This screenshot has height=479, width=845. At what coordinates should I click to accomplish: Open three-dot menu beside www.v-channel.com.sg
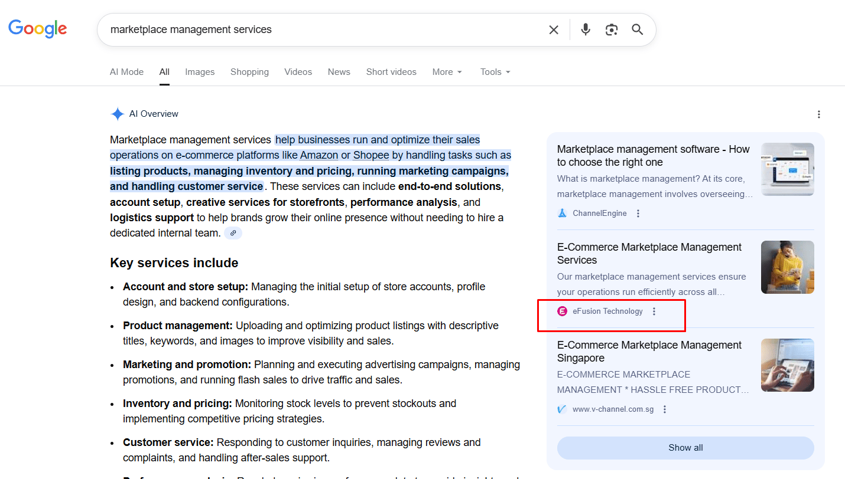pyautogui.click(x=665, y=409)
